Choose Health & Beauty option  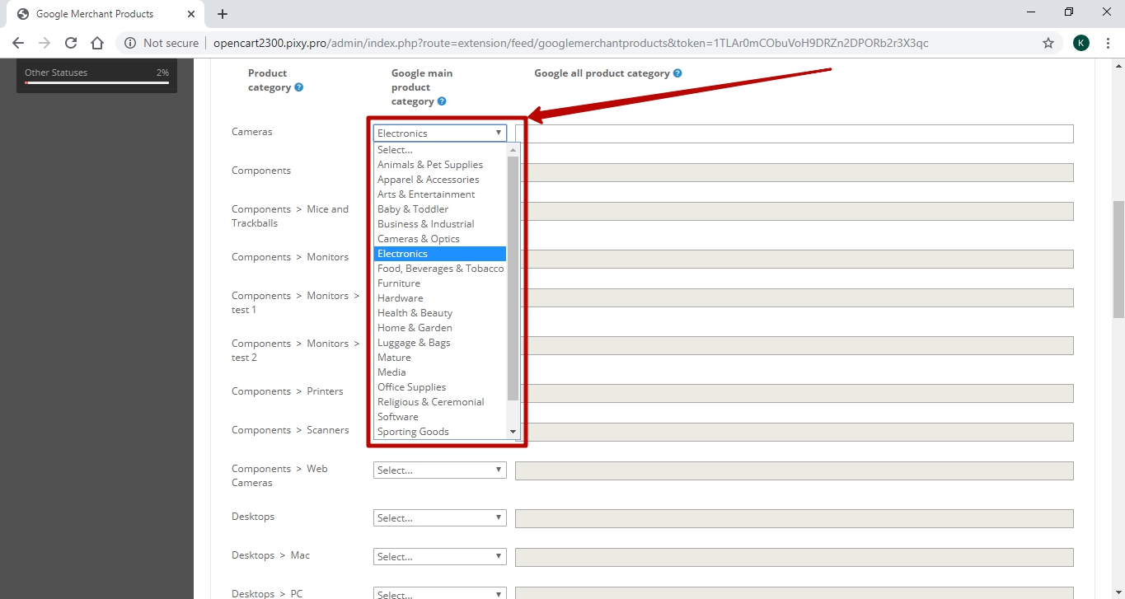(x=415, y=313)
